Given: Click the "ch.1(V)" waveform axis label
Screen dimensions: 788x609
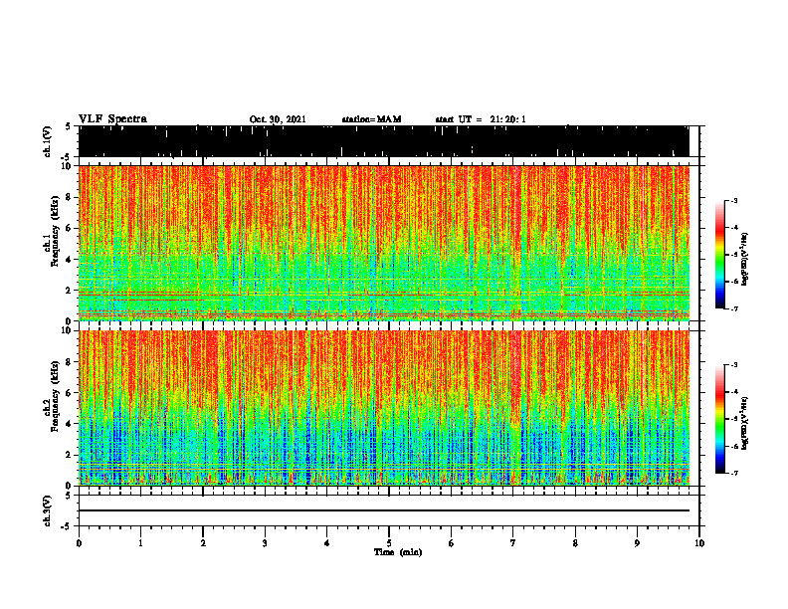Looking at the screenshot, I should pyautogui.click(x=48, y=141).
